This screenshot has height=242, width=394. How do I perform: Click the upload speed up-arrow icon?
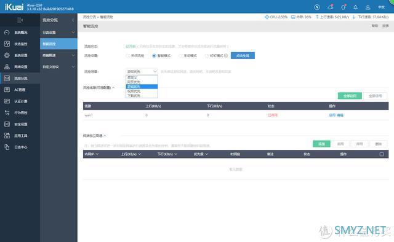[317, 17]
